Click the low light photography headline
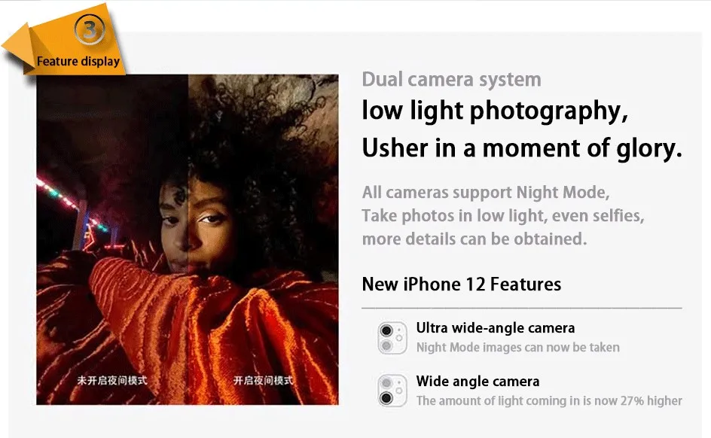Image resolution: width=711 pixels, height=438 pixels. coord(495,111)
